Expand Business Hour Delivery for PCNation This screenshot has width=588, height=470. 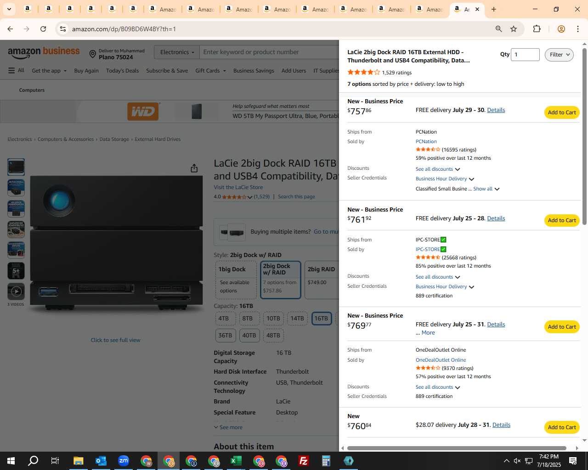[x=445, y=179]
